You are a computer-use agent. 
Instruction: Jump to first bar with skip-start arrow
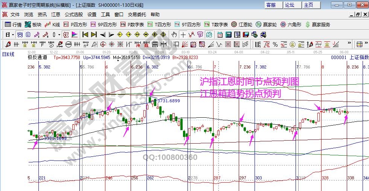[85, 35]
